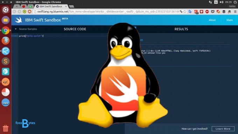
Task: Open the power menu in the top panel
Action: (x=235, y=2)
